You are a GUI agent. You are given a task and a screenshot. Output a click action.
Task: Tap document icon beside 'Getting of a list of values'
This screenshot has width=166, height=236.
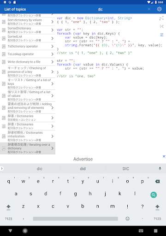coord(4,96)
